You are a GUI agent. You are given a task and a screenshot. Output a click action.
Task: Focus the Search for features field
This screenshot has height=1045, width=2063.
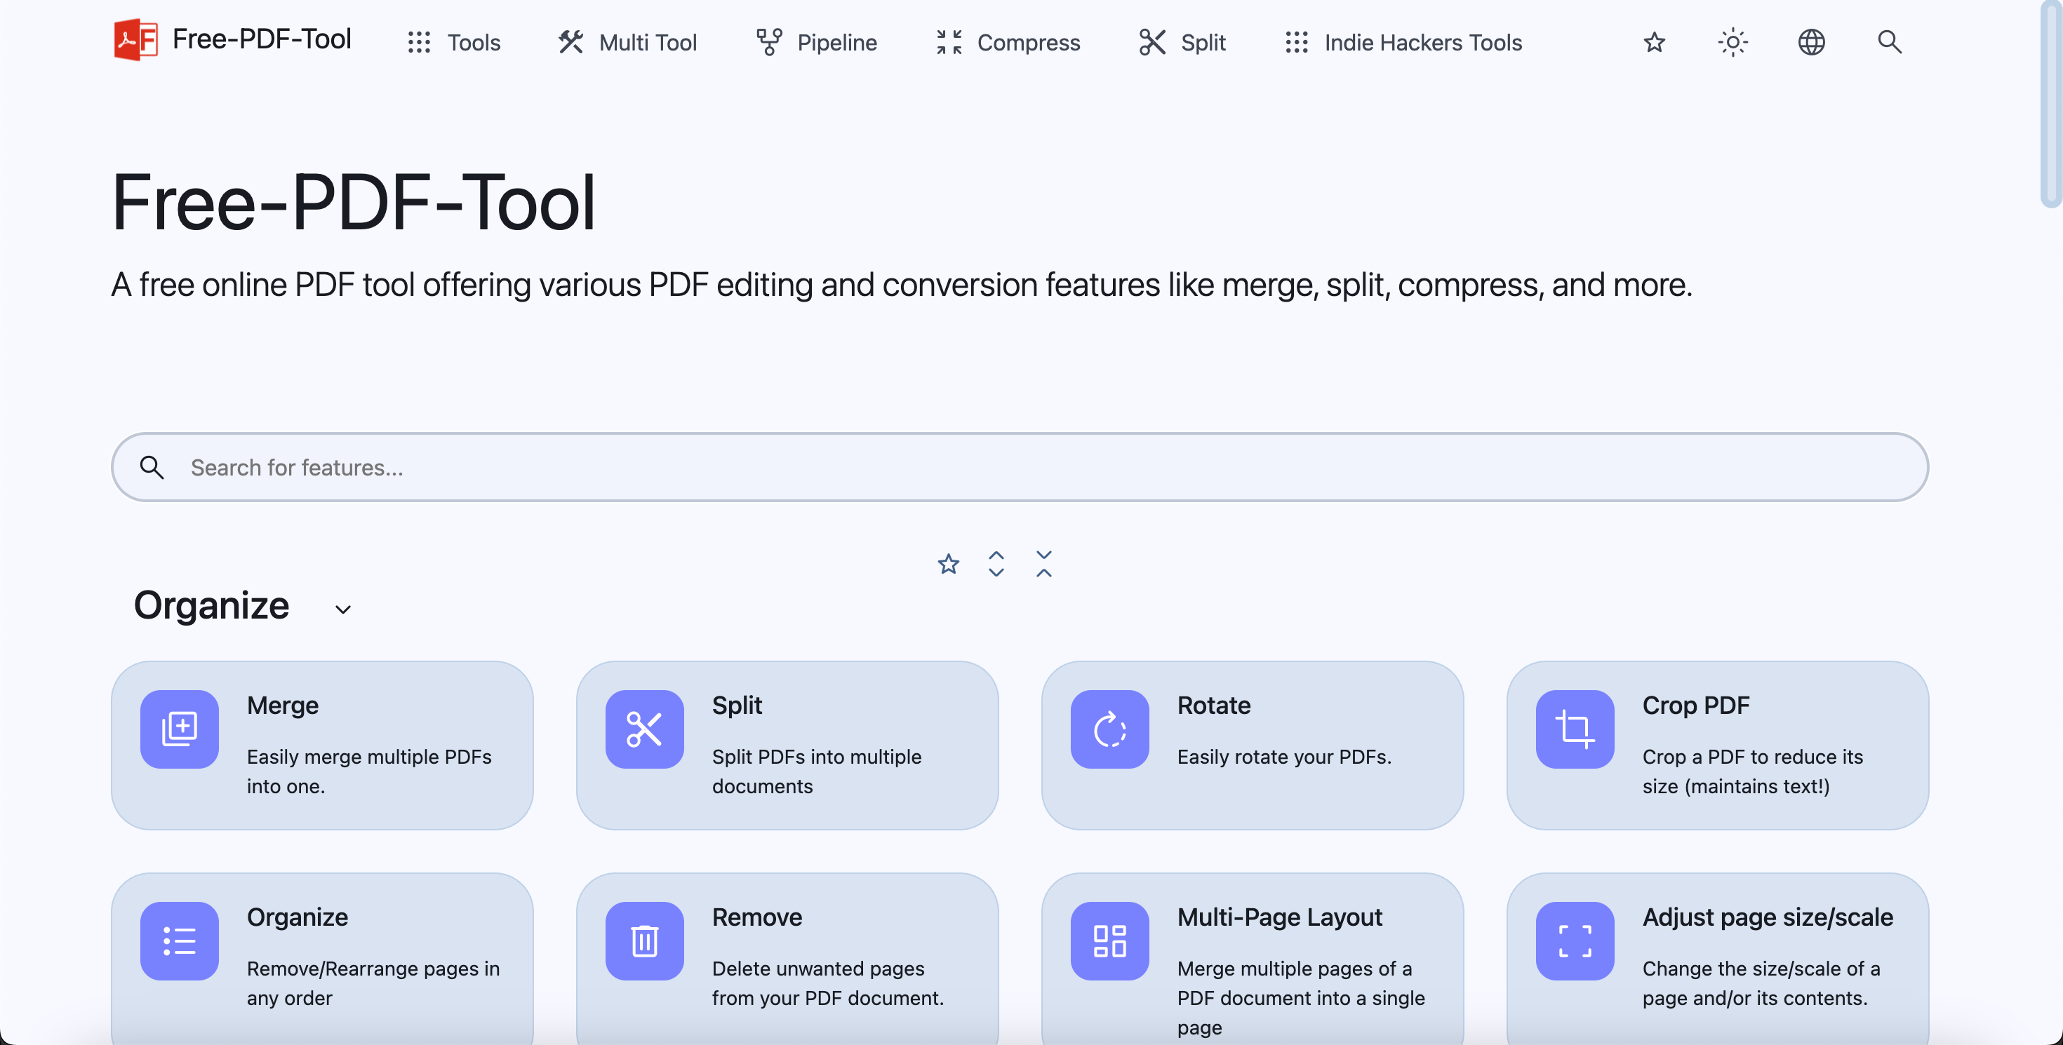pos(1020,467)
